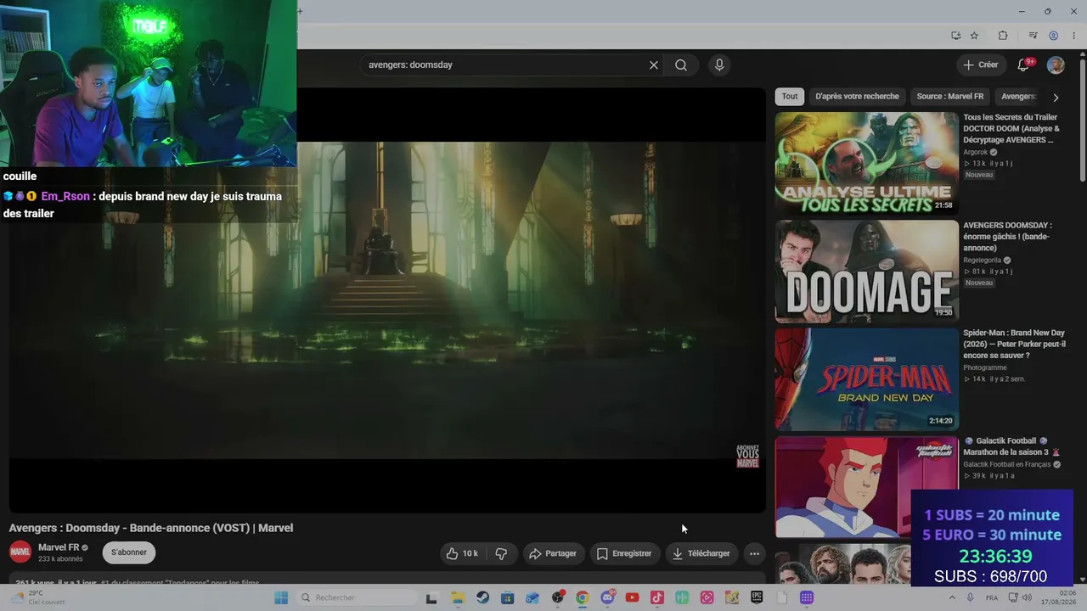
Task: Select the D'après votre recherche chip
Action: pos(857,97)
